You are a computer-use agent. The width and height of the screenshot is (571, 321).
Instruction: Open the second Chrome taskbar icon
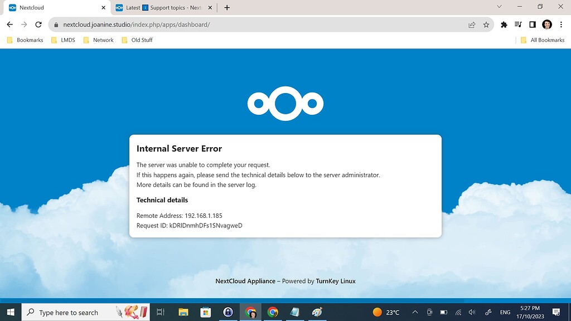click(x=272, y=312)
